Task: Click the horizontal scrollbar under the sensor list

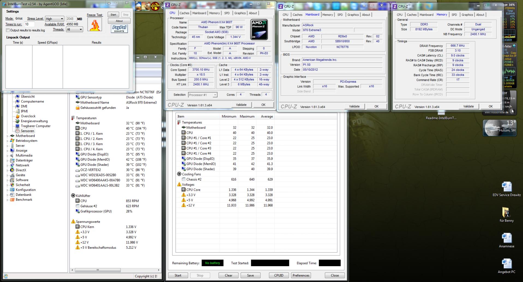Action: (116, 270)
